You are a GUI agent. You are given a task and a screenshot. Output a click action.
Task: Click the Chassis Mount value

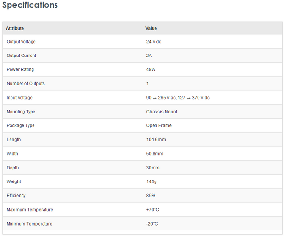[162, 112]
